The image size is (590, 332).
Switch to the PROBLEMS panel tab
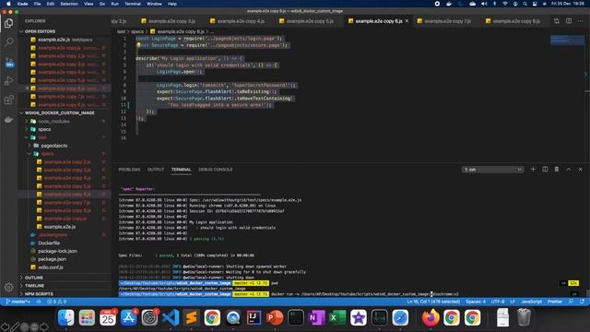(129, 170)
